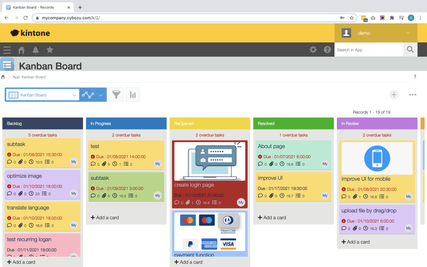Open the create login page card thumbnail

[x=210, y=161]
